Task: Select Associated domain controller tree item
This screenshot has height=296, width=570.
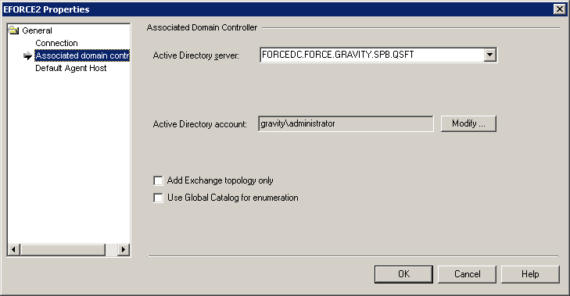Action: click(82, 55)
